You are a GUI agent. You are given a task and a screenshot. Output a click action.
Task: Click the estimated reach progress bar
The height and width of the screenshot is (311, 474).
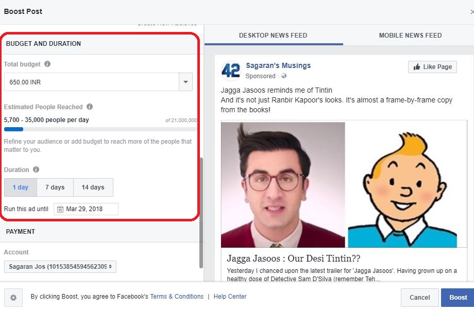100,129
